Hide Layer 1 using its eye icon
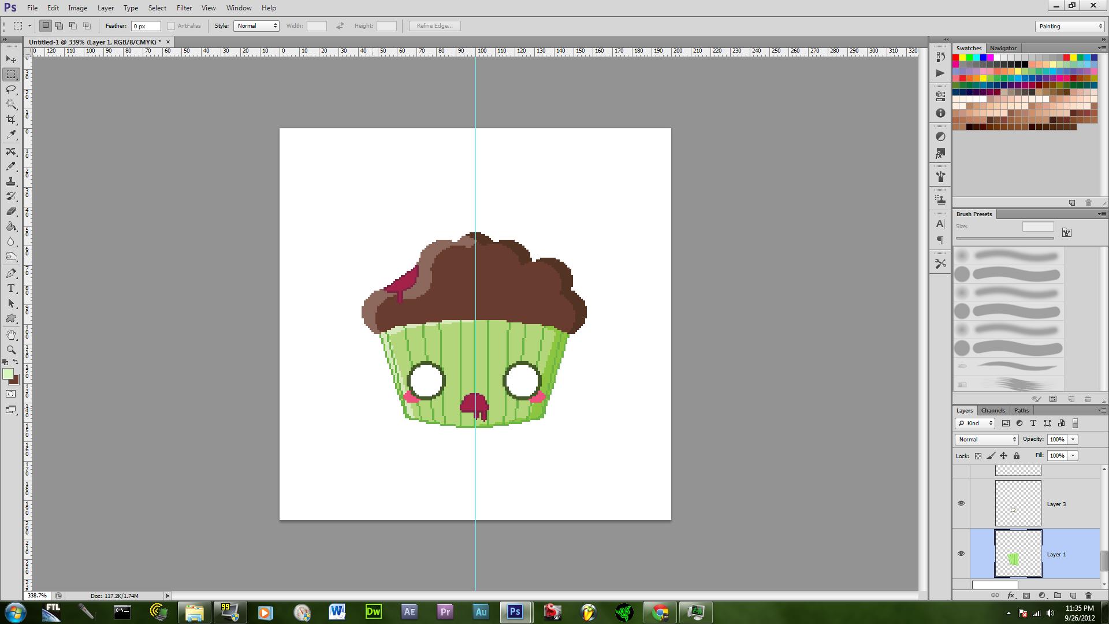Image resolution: width=1109 pixels, height=624 pixels. click(961, 554)
